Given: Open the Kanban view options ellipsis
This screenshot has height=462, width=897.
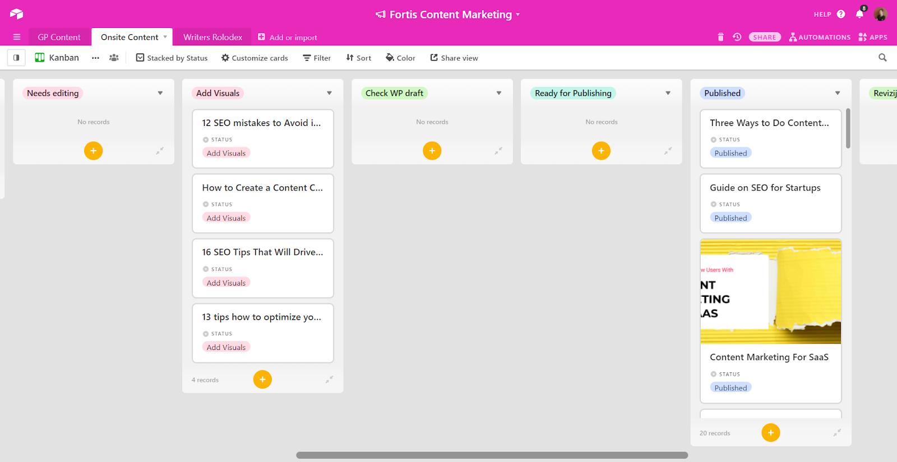Looking at the screenshot, I should 96,58.
